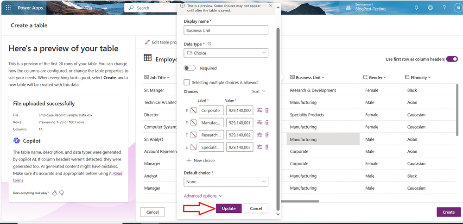Open the Data type Choice dropdown

tap(226, 53)
